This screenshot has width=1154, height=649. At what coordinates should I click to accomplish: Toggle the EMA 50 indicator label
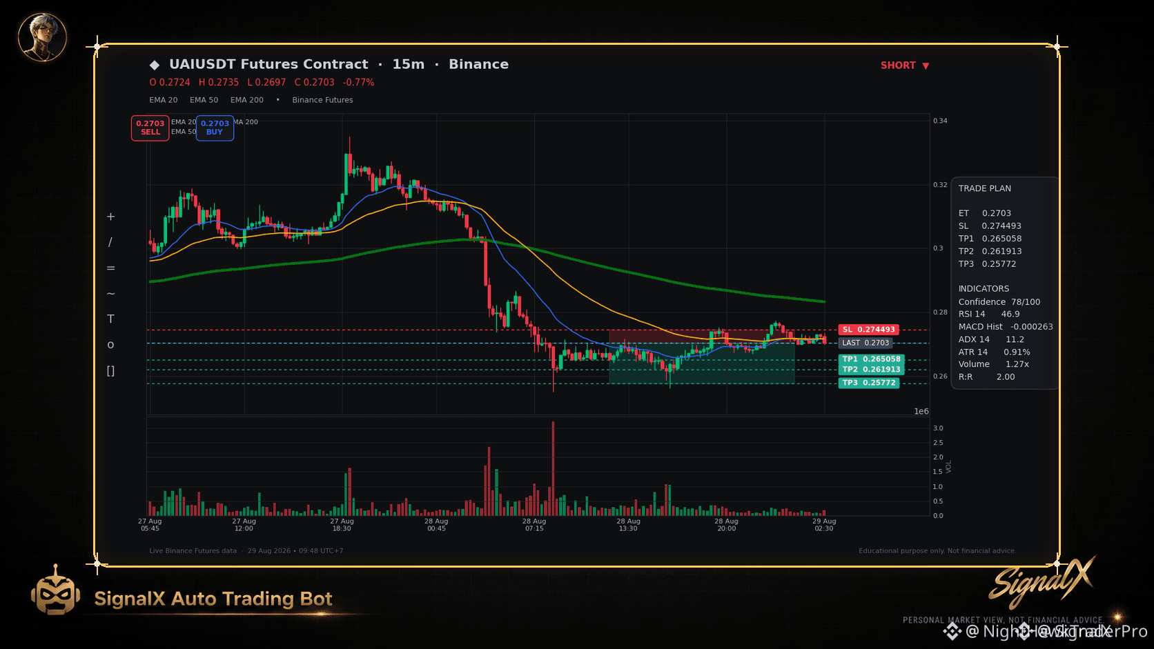click(204, 100)
